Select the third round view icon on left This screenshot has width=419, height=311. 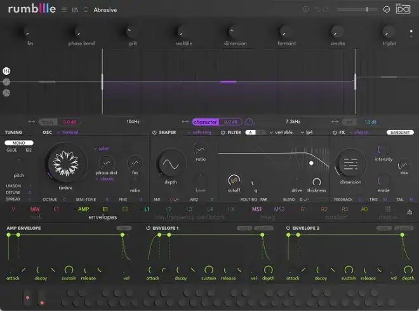[6, 93]
